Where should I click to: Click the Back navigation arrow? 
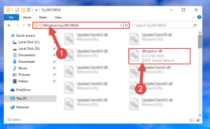point(9,25)
